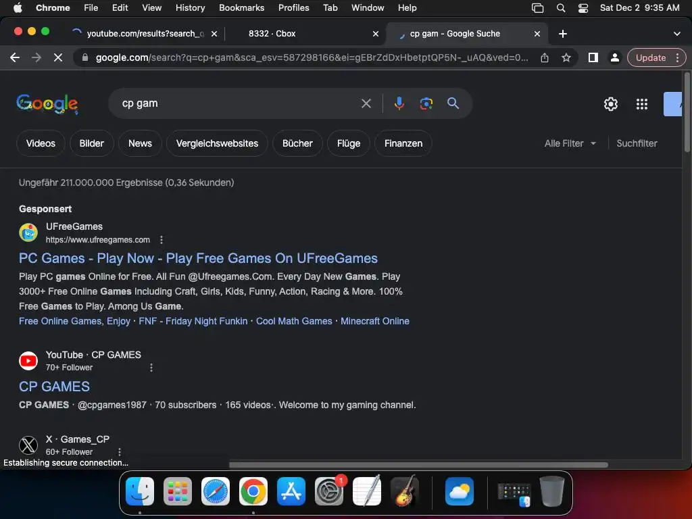Viewport: 692px width, 519px height.
Task: Open Minecraft Online sitelink
Action: coord(374,321)
